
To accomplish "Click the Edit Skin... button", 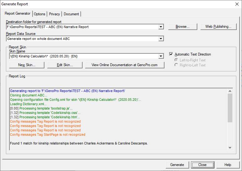I will (x=65, y=65).
